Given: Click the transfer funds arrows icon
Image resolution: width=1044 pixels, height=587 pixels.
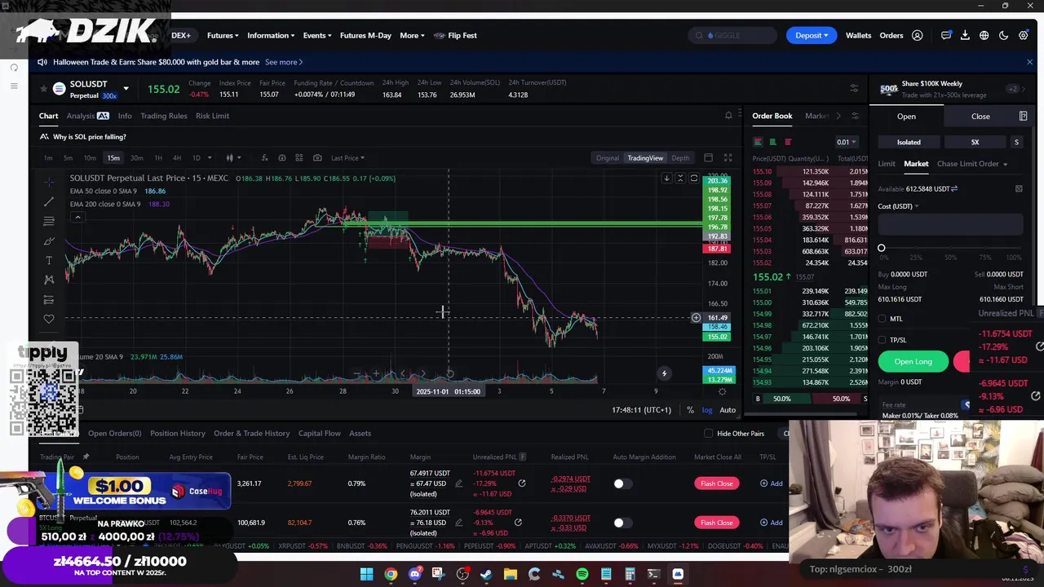Looking at the screenshot, I should click(x=954, y=189).
